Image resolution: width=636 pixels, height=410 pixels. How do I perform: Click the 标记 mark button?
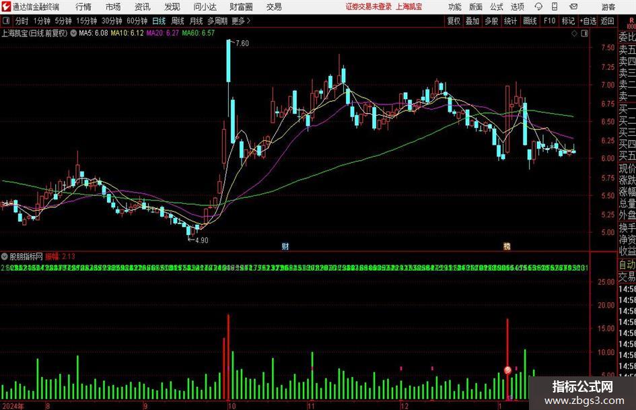pos(568,21)
